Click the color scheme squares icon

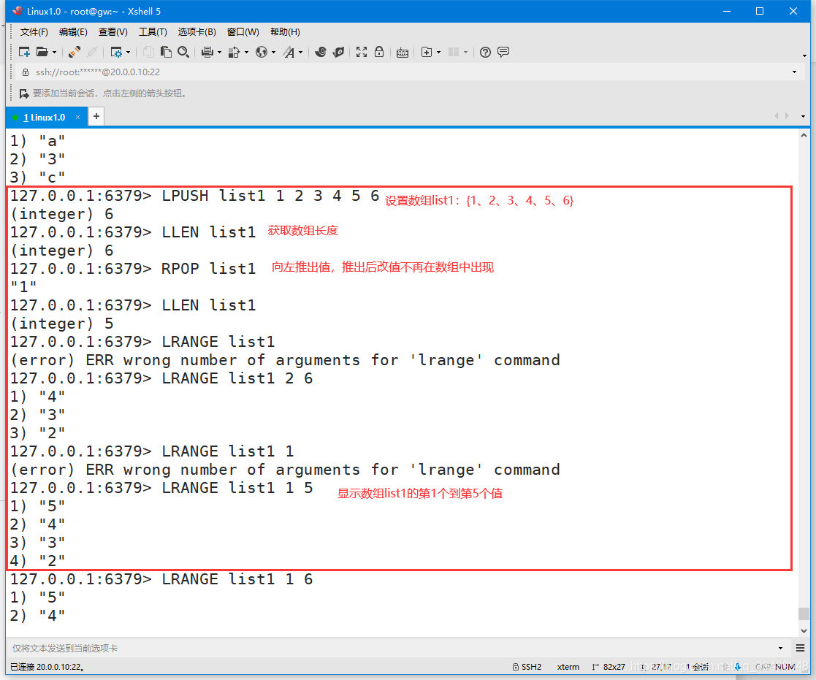tap(234, 52)
